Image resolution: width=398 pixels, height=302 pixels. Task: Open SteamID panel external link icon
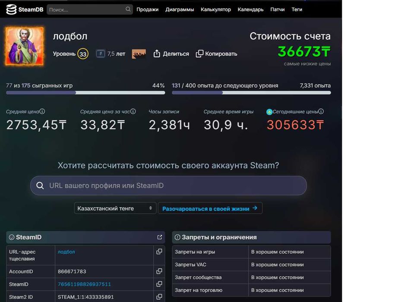[160, 237]
